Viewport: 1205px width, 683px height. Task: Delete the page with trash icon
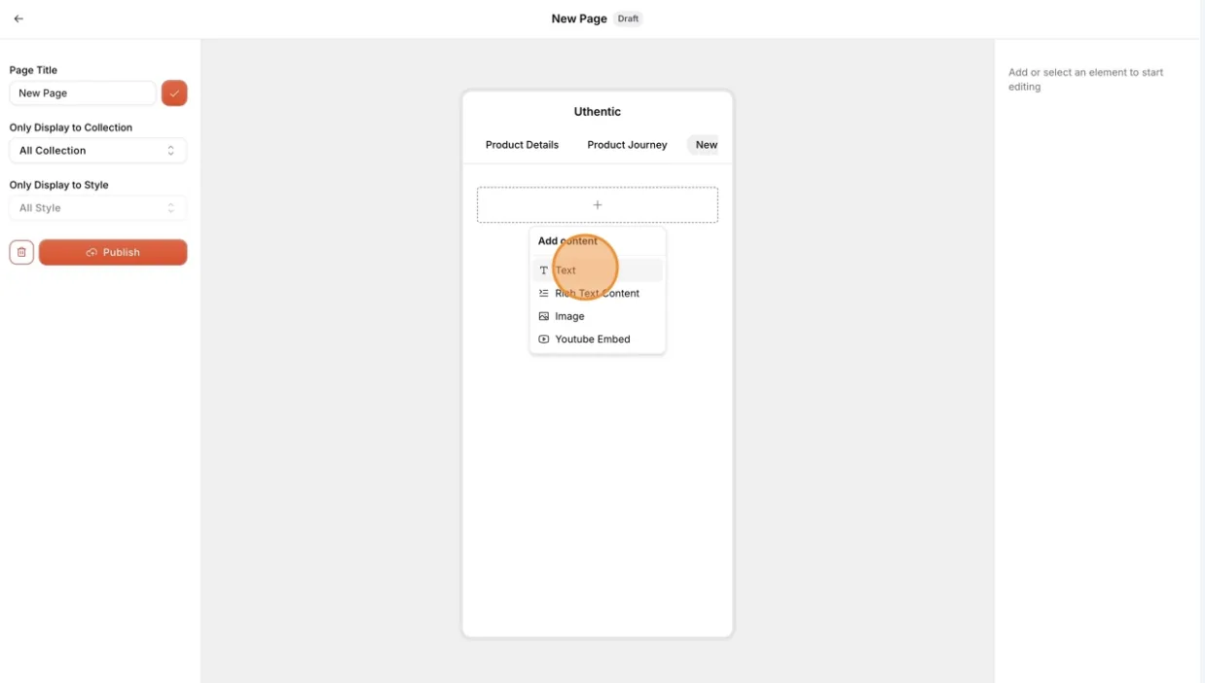(x=21, y=252)
